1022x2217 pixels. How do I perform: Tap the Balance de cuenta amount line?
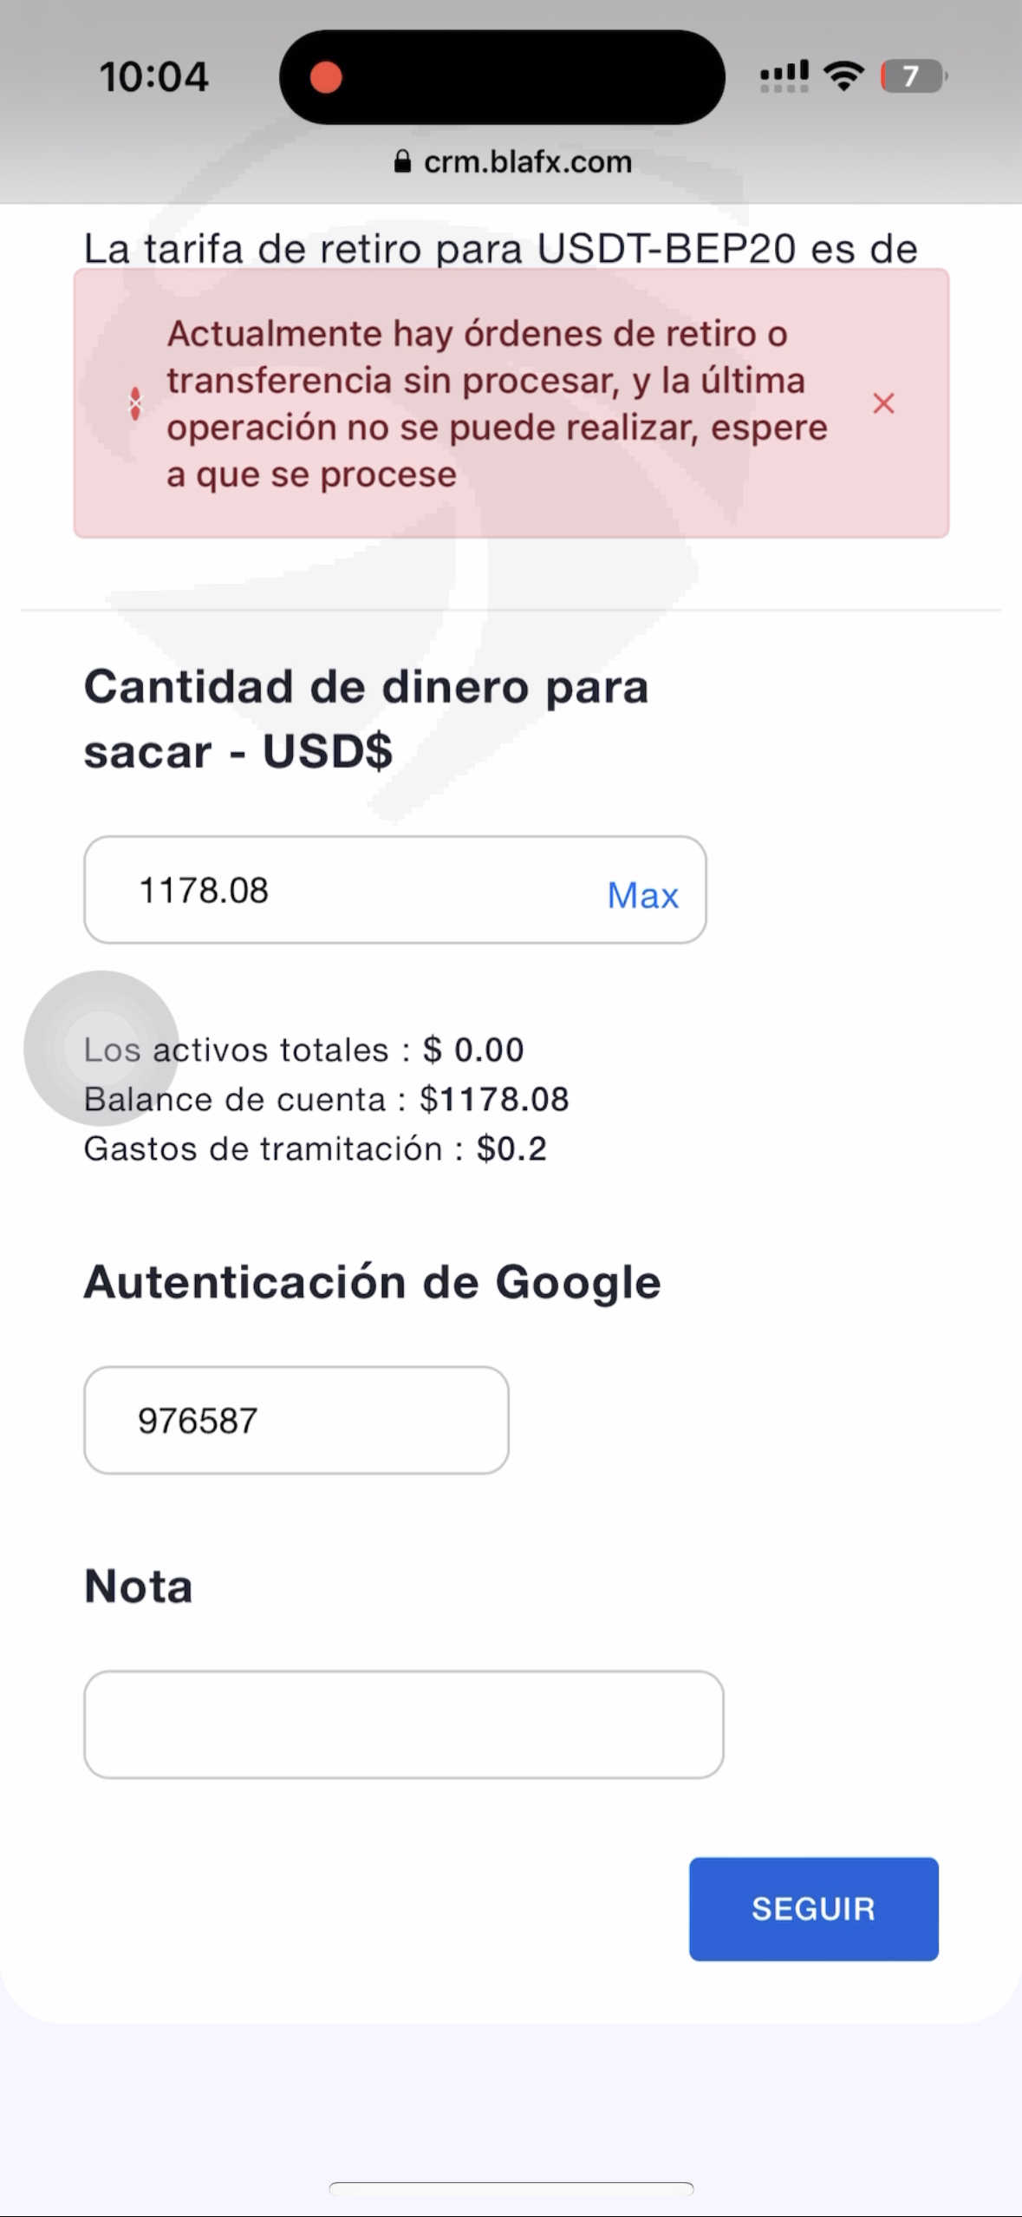pyautogui.click(x=326, y=1099)
